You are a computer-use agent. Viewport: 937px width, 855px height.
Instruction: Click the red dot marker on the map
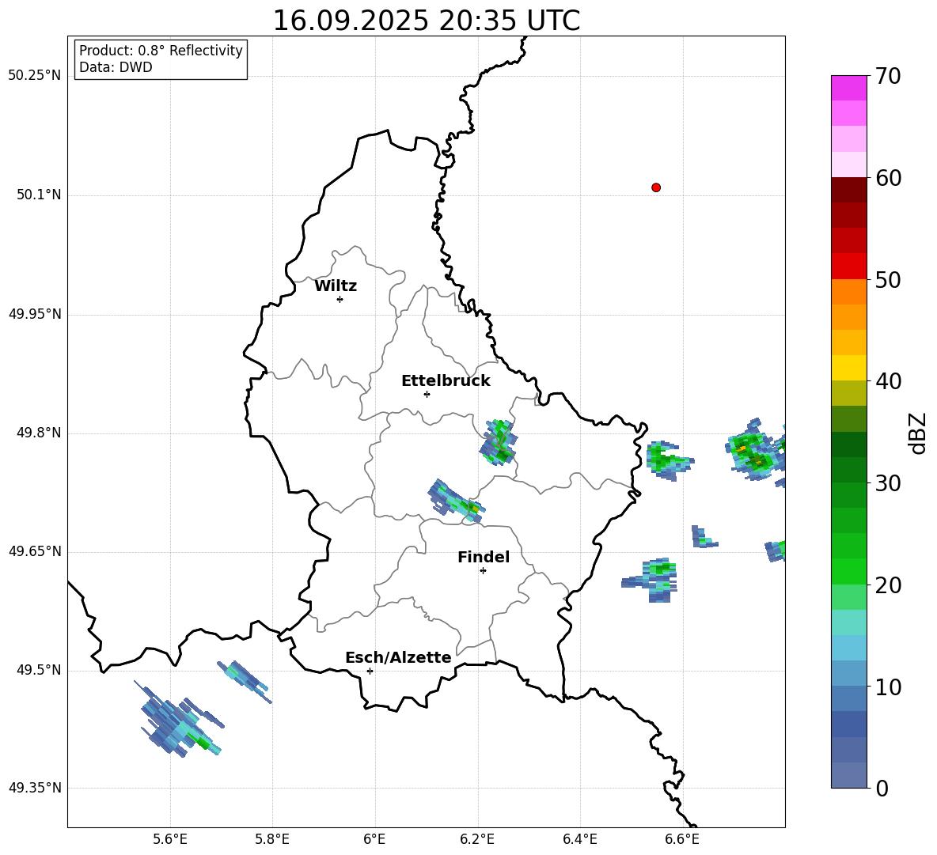click(655, 187)
